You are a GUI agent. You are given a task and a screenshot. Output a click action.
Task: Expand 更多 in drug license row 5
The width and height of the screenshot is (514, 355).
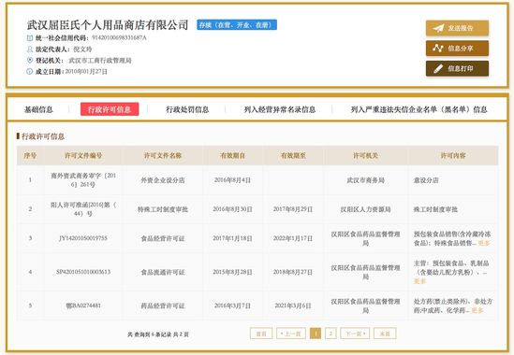pos(477,310)
